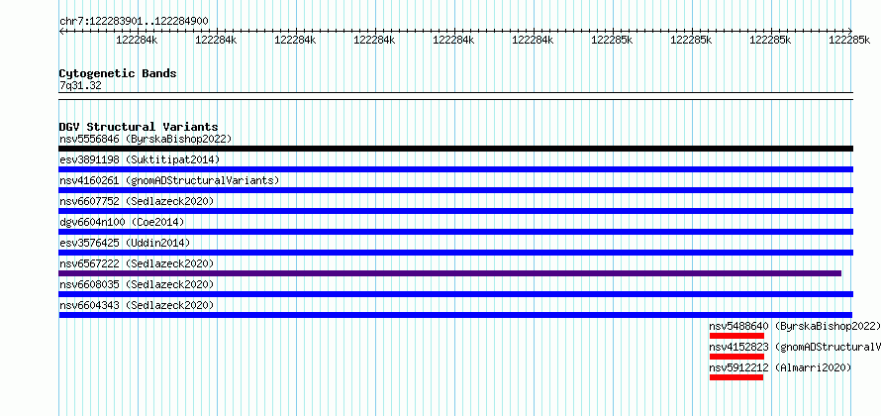
Task: Click the red nsv4152823 feature bar
Action: tap(736, 357)
